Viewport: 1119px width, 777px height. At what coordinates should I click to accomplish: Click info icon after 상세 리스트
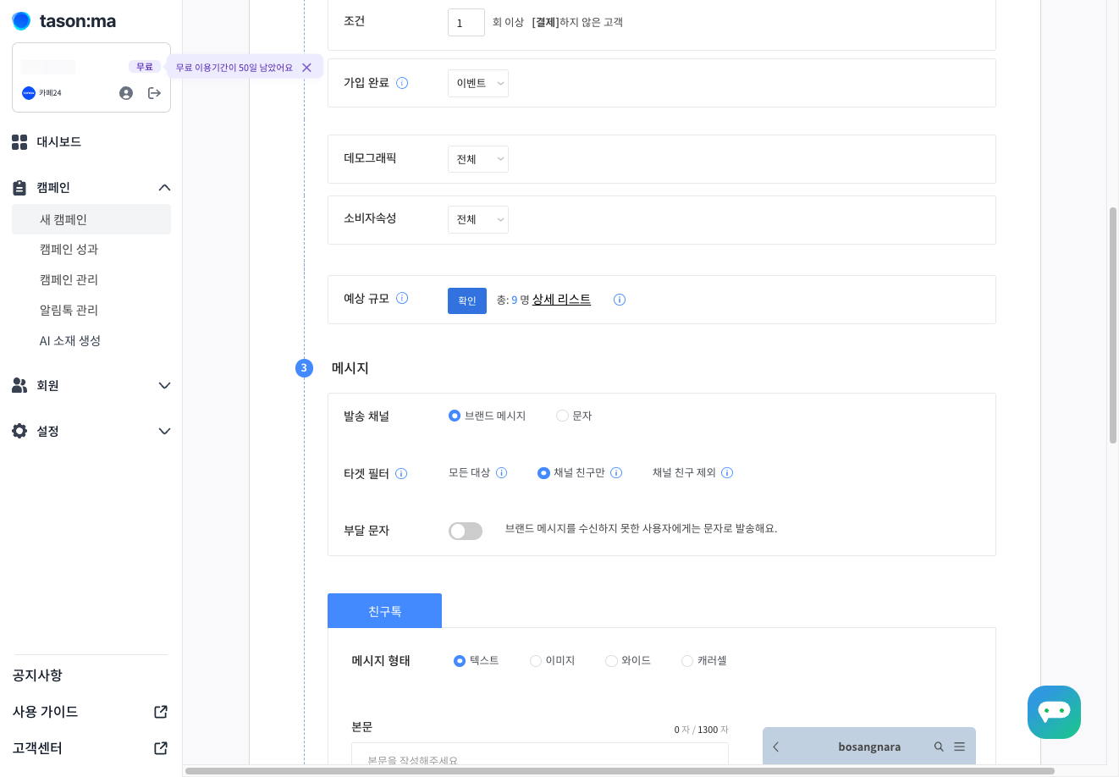(620, 300)
